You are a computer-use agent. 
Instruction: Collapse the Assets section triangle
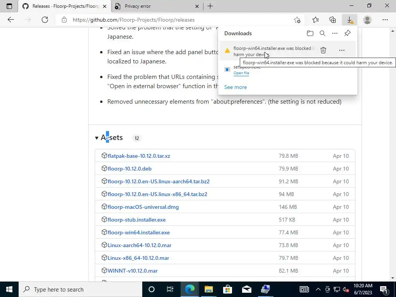pyautogui.click(x=96, y=138)
